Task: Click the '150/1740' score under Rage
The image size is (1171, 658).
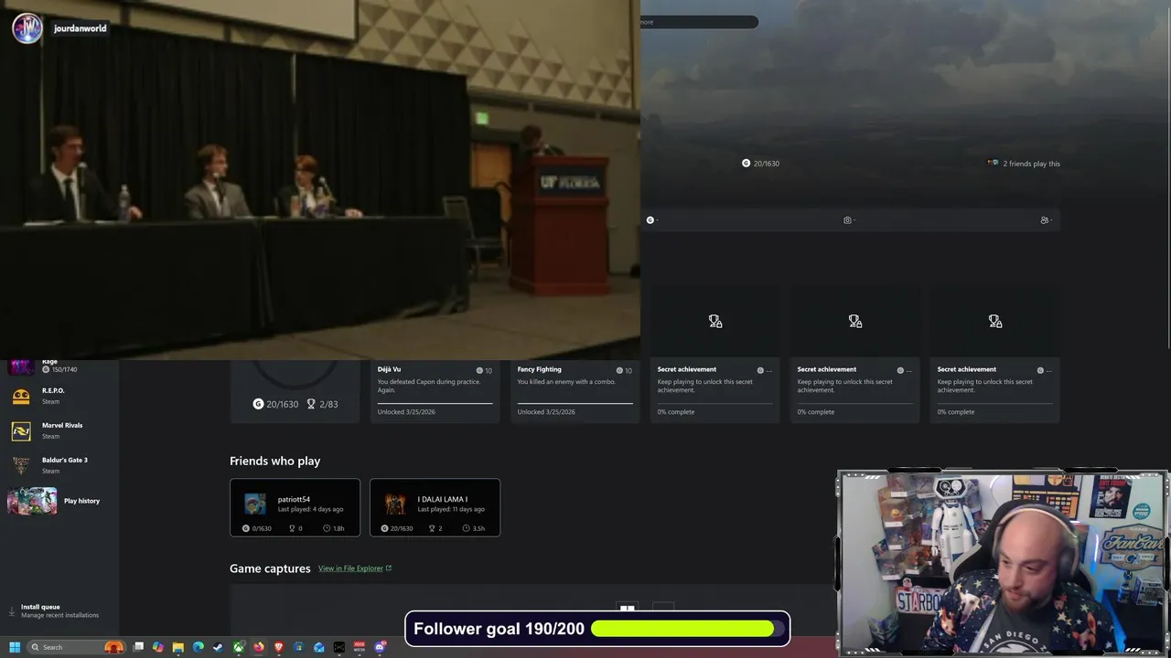Action: click(64, 369)
